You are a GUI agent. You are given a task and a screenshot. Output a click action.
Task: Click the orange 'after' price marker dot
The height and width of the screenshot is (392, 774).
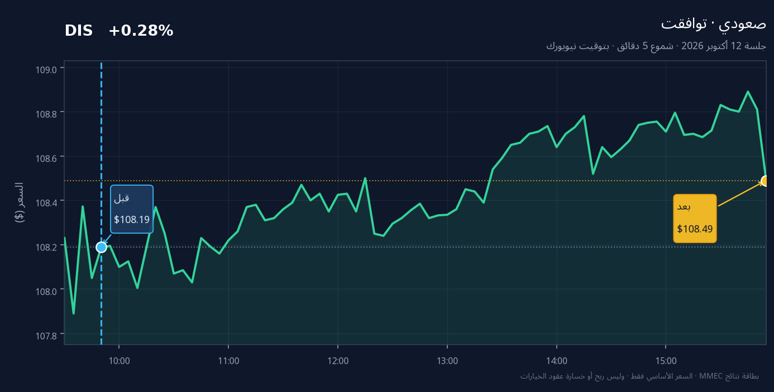tap(766, 181)
